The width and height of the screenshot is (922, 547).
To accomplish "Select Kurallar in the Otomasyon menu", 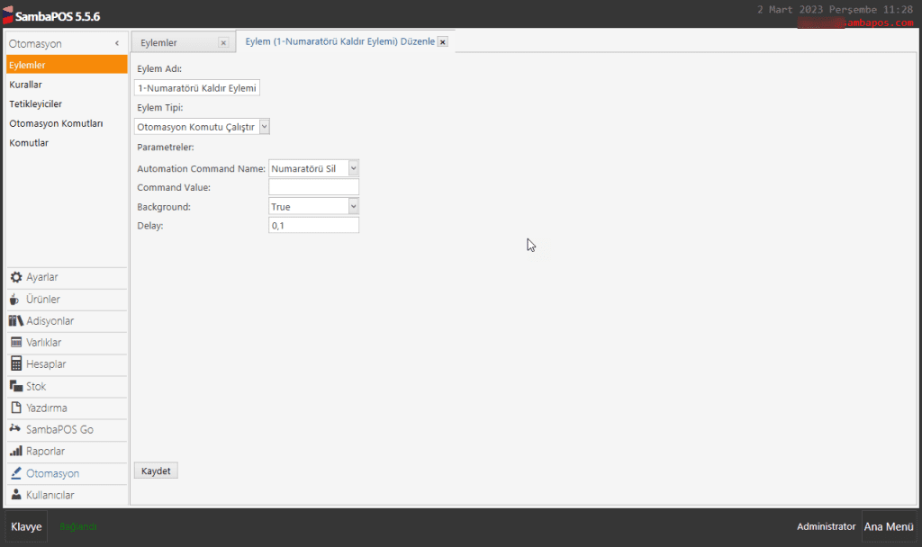I will point(26,85).
